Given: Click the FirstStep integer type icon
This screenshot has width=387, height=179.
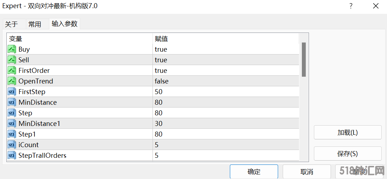Looking at the screenshot, I should (12, 92).
